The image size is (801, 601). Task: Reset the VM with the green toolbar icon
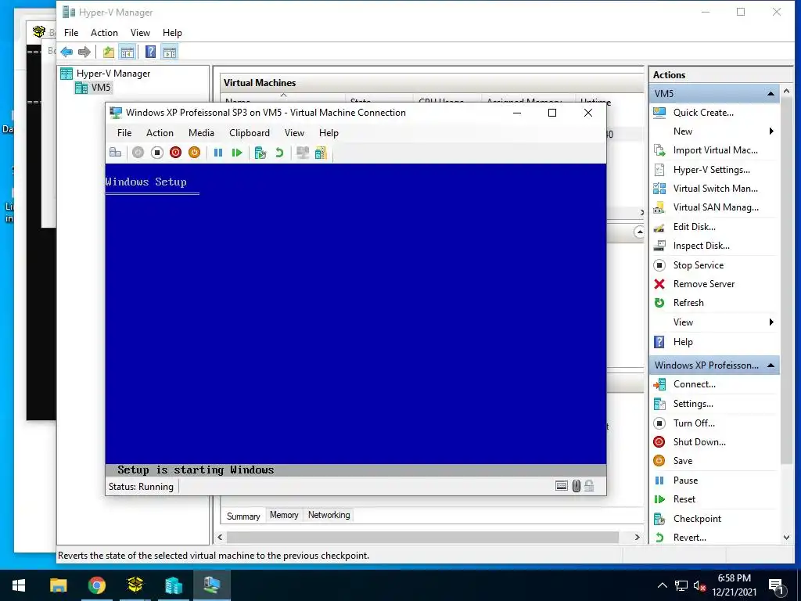tap(236, 153)
